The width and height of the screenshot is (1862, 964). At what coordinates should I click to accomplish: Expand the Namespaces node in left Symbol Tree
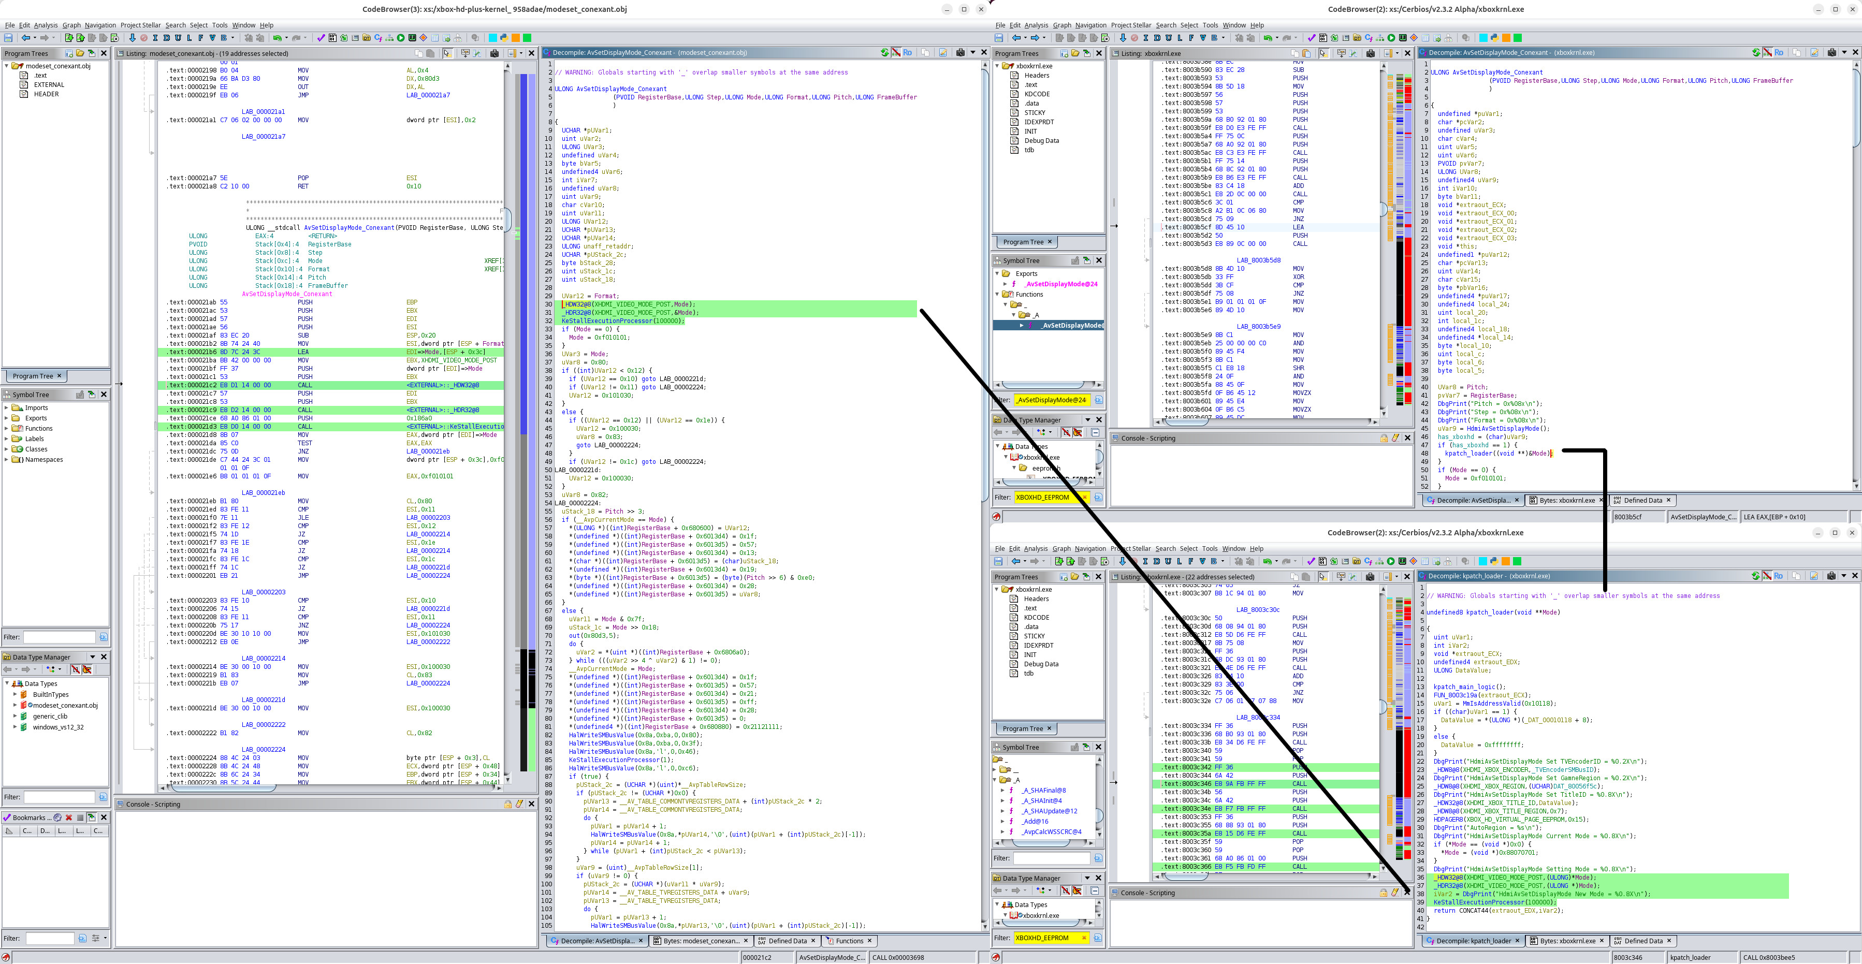7,459
